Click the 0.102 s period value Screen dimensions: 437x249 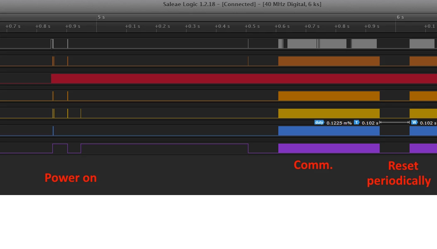[x=370, y=123]
